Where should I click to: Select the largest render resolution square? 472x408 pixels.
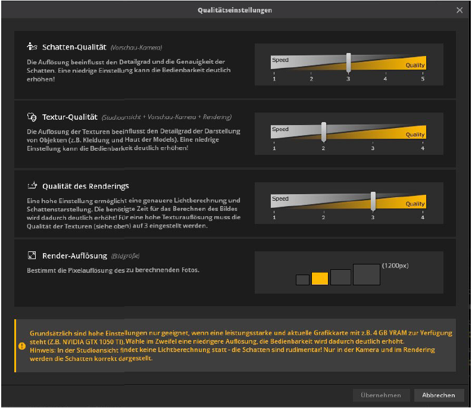[366, 274]
